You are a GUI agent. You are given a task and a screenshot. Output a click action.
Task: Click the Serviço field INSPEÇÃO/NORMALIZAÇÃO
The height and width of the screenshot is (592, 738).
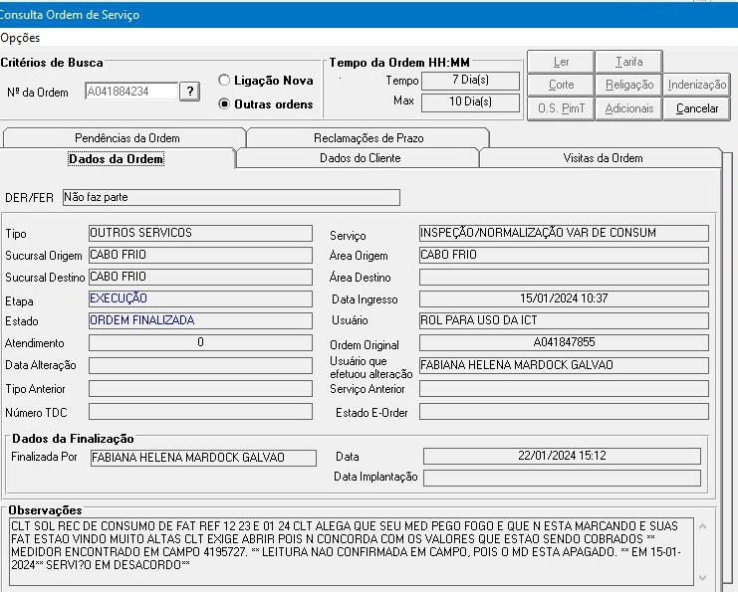pyautogui.click(x=564, y=233)
